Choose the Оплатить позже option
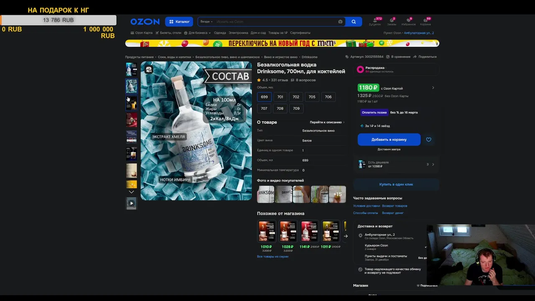 click(374, 112)
